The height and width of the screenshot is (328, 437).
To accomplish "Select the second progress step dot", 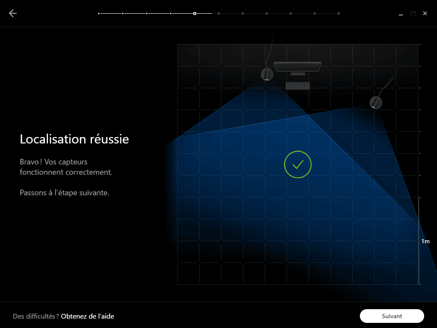I will tap(123, 14).
